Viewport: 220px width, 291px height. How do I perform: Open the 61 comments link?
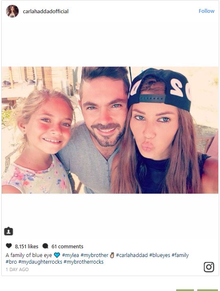67,247
